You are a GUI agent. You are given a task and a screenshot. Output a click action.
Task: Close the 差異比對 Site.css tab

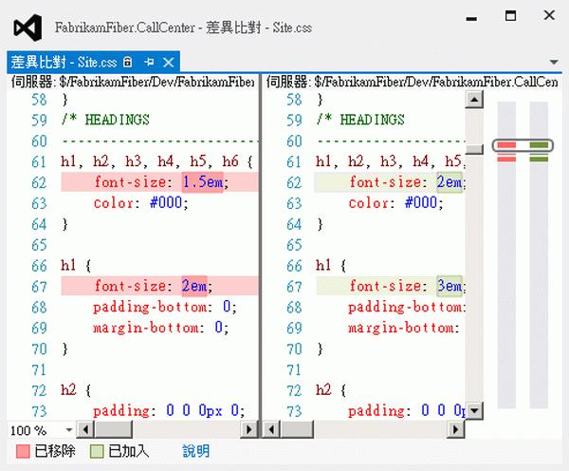click(x=169, y=62)
